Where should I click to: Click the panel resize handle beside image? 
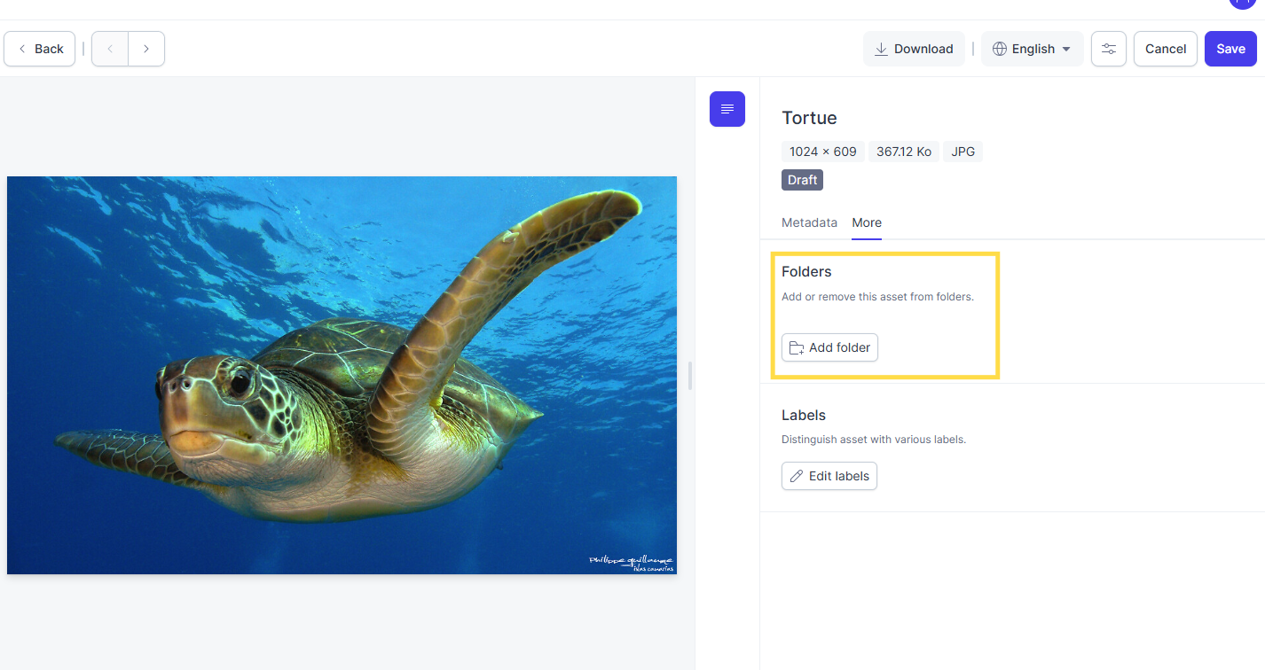pos(690,376)
